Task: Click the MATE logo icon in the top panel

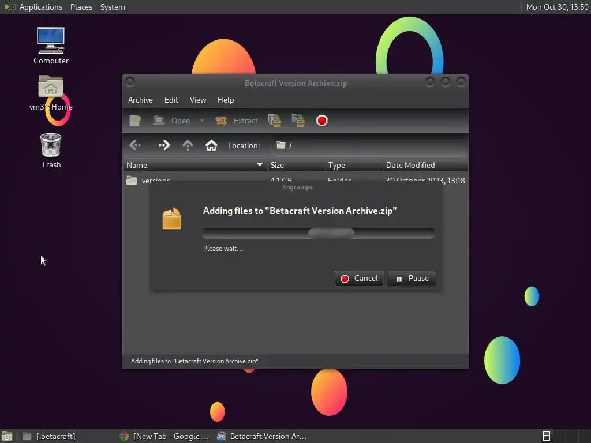Action: pos(9,7)
